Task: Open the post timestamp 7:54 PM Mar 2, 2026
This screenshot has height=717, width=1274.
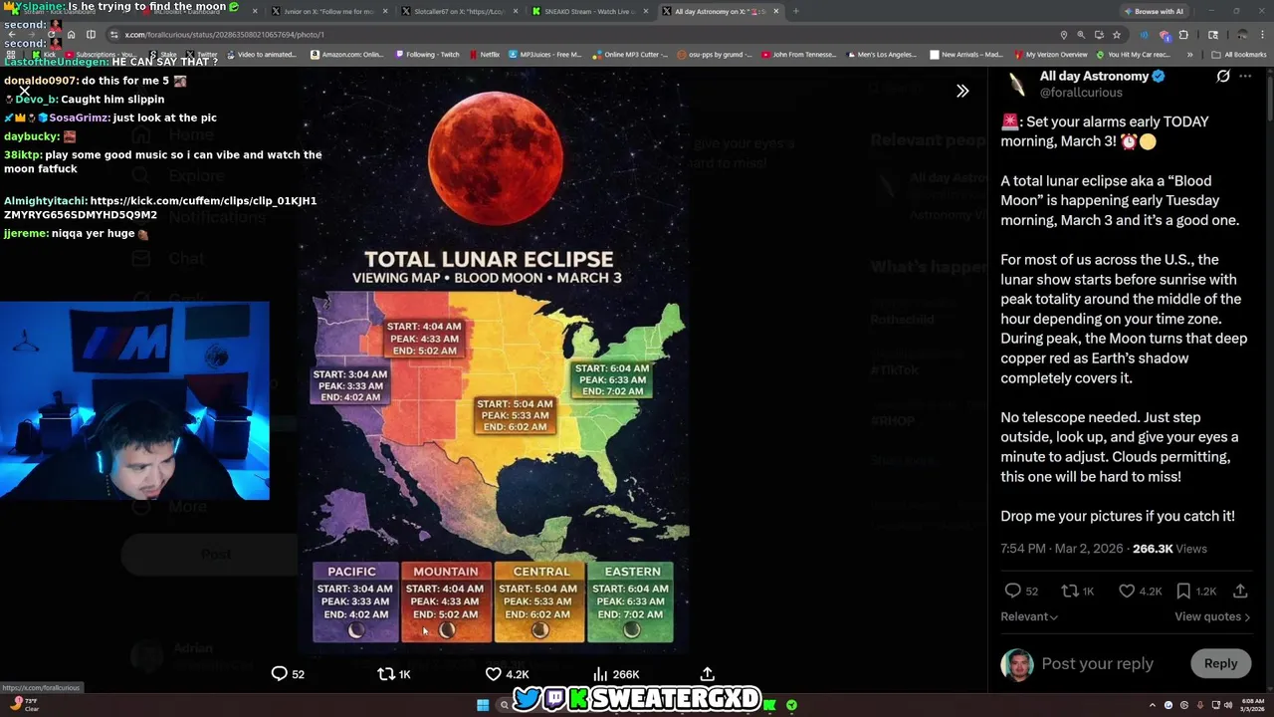Action: click(1062, 549)
